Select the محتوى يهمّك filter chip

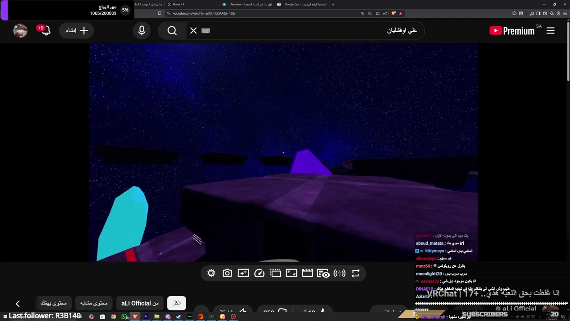coord(53,303)
